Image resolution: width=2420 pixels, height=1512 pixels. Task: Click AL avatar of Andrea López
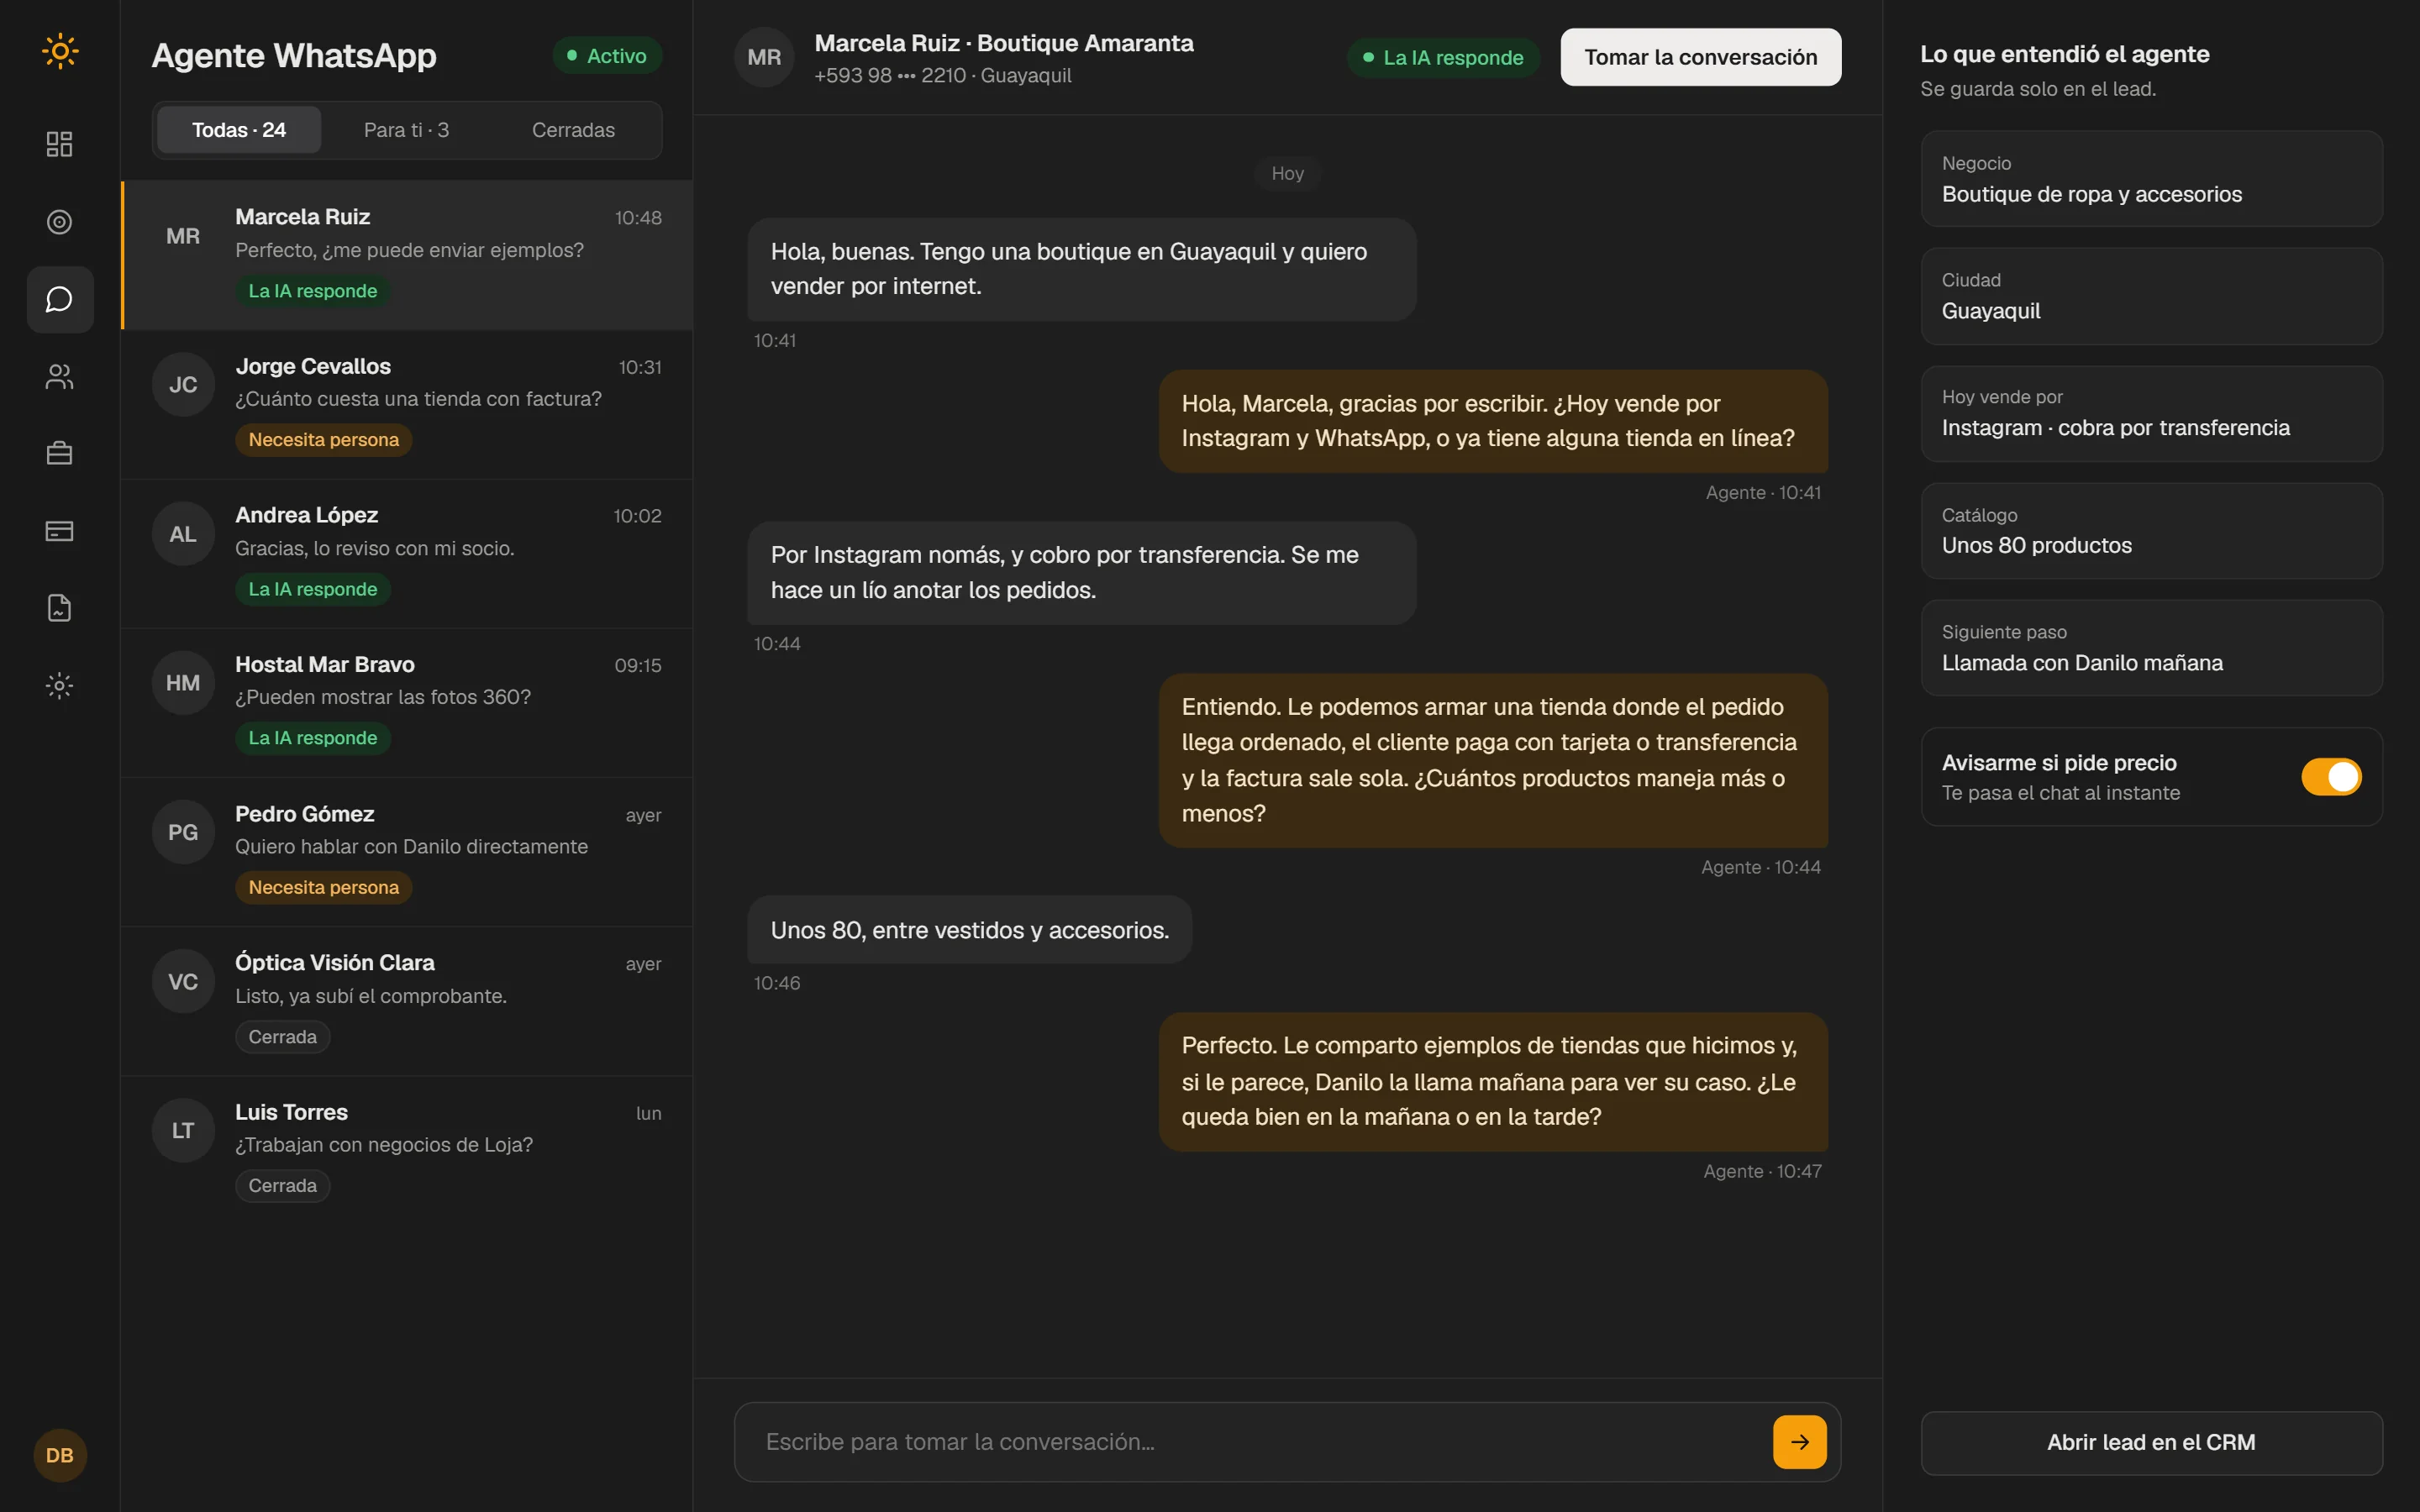183,534
